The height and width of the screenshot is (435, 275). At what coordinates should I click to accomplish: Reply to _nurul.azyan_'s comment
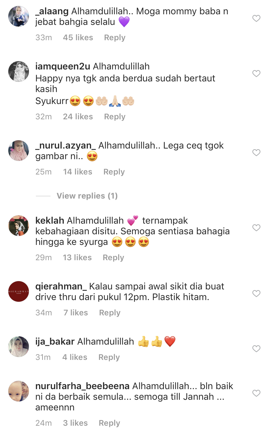click(x=114, y=172)
